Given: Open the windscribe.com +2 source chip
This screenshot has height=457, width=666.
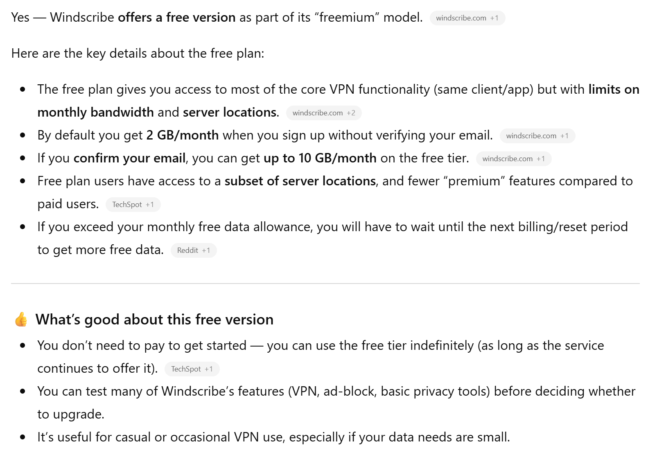Looking at the screenshot, I should [323, 113].
